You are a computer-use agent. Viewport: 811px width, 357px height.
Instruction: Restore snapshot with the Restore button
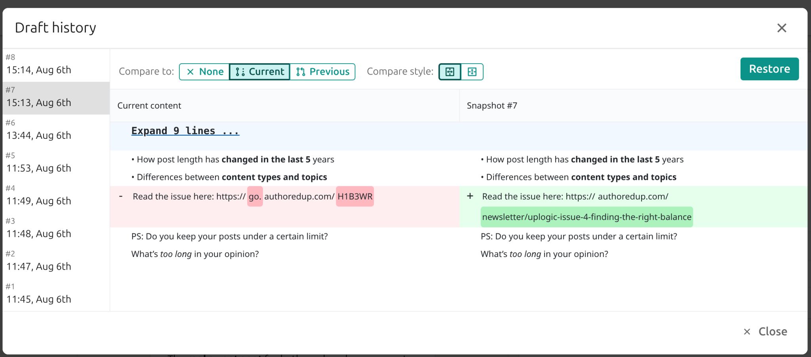(x=769, y=69)
